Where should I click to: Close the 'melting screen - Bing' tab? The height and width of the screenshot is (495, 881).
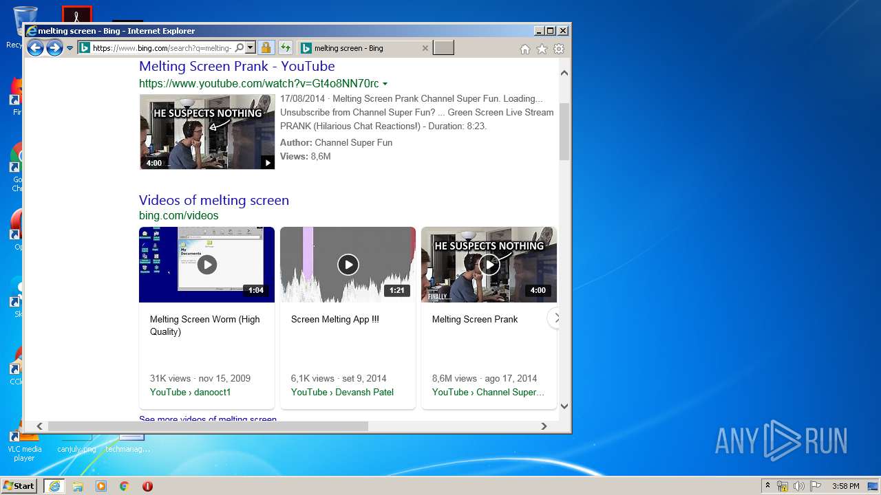425,48
